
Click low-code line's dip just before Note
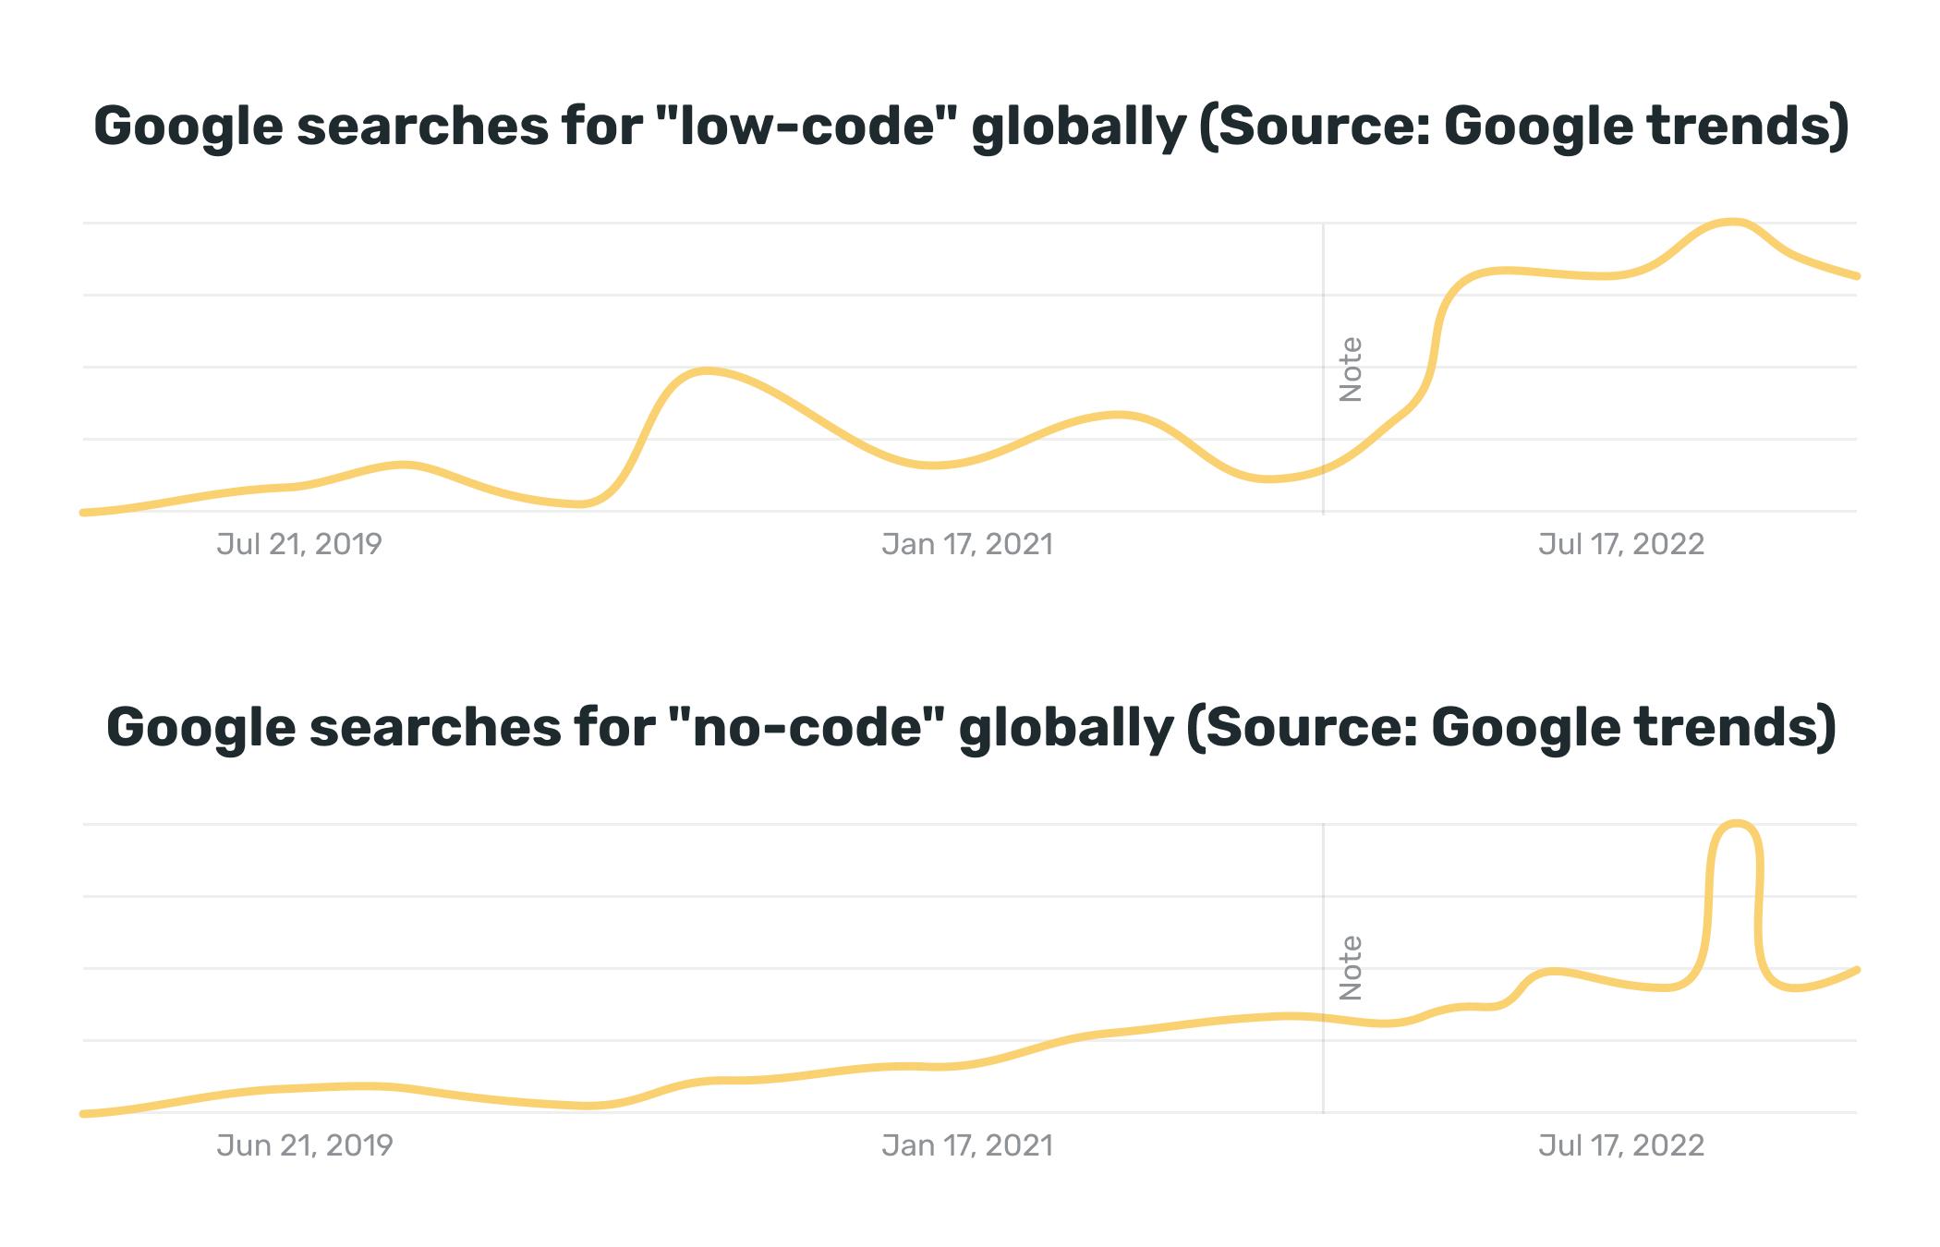pos(1270,479)
